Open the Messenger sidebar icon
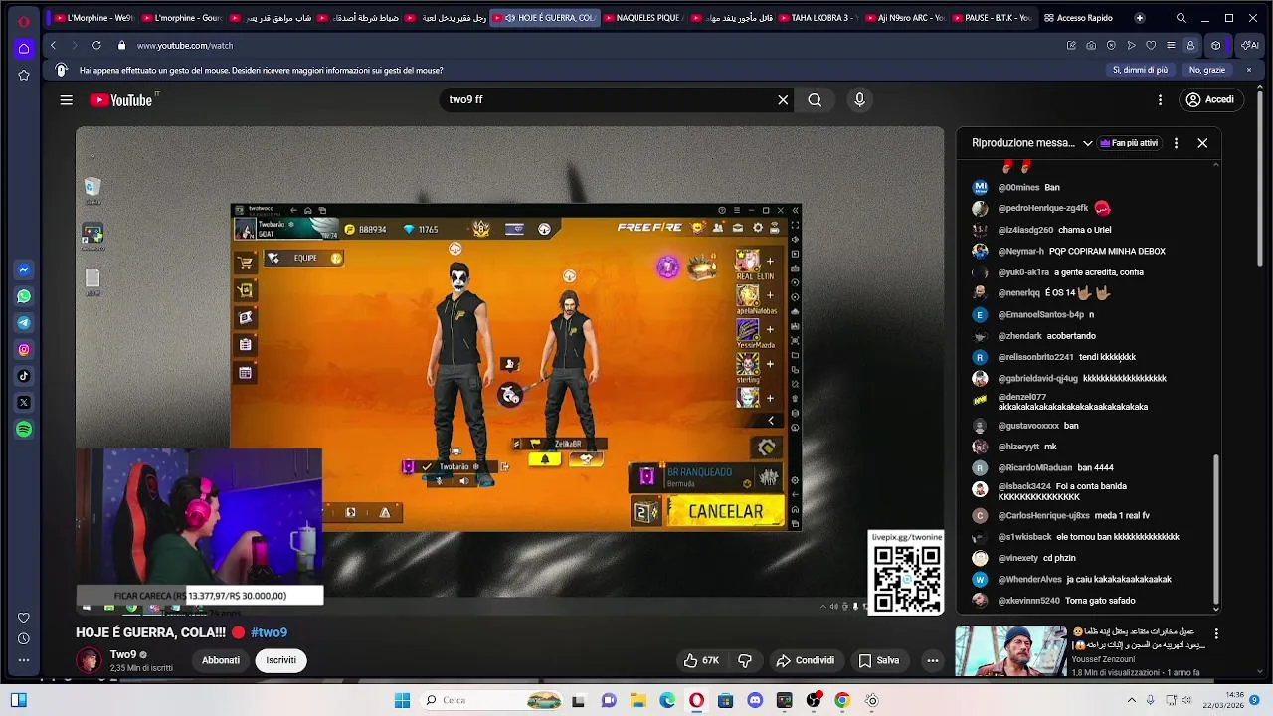The image size is (1273, 716). [x=24, y=269]
